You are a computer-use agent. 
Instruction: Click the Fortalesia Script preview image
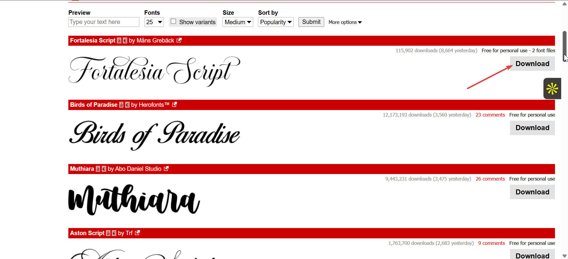point(154,71)
